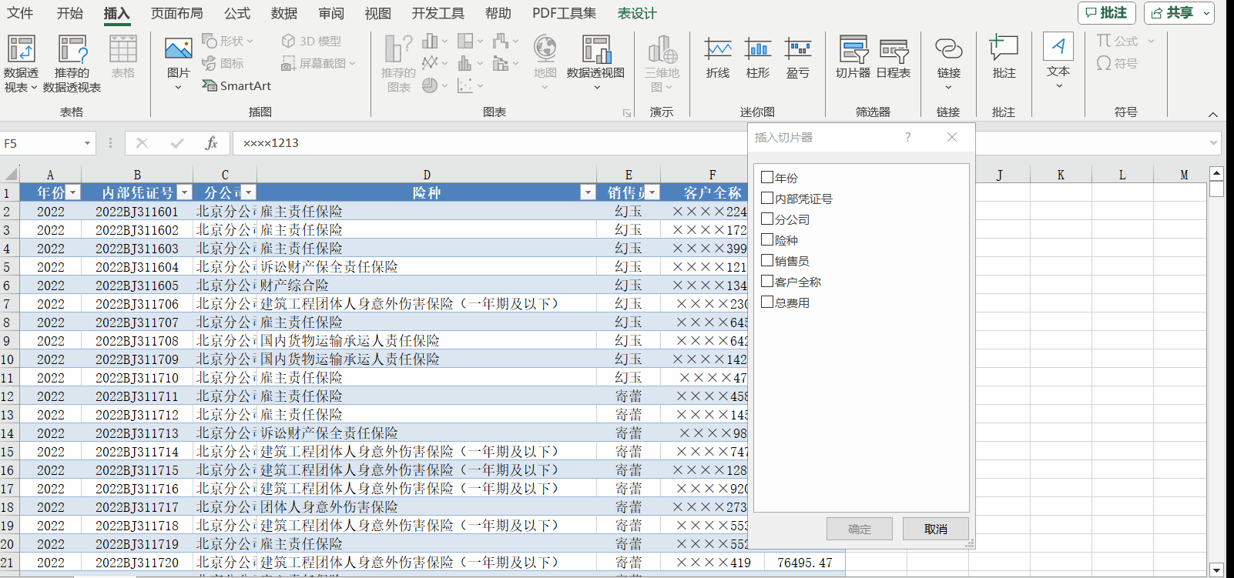The image size is (1234, 578).
Task: Expand the 内部凭证号 header filter arrow
Action: [x=184, y=192]
